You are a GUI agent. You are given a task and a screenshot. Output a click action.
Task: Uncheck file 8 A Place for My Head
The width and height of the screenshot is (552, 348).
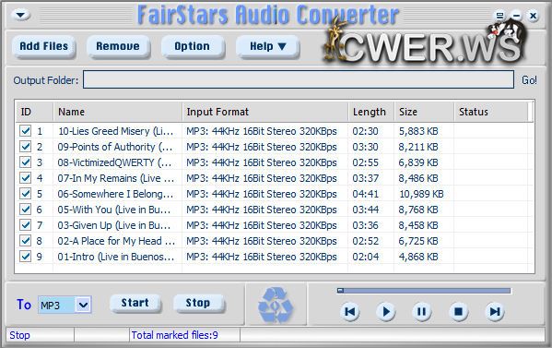point(26,241)
